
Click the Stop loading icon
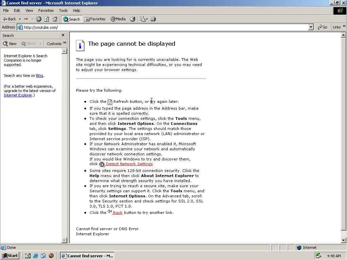pos(39,19)
